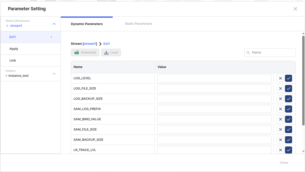Confirm the LOG_FILE_SIZE value with checkmark icon
This screenshot has height=172, width=305.
coord(289,88)
